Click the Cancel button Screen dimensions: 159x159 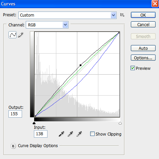143,24
